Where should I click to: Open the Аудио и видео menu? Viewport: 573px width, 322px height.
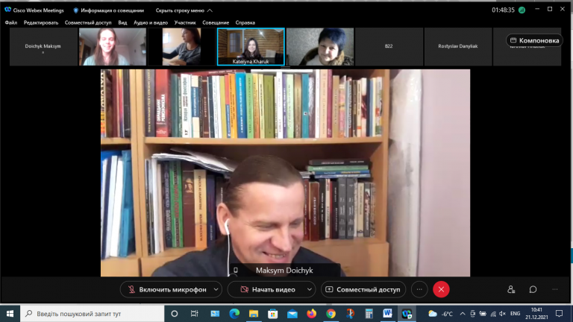click(x=151, y=22)
